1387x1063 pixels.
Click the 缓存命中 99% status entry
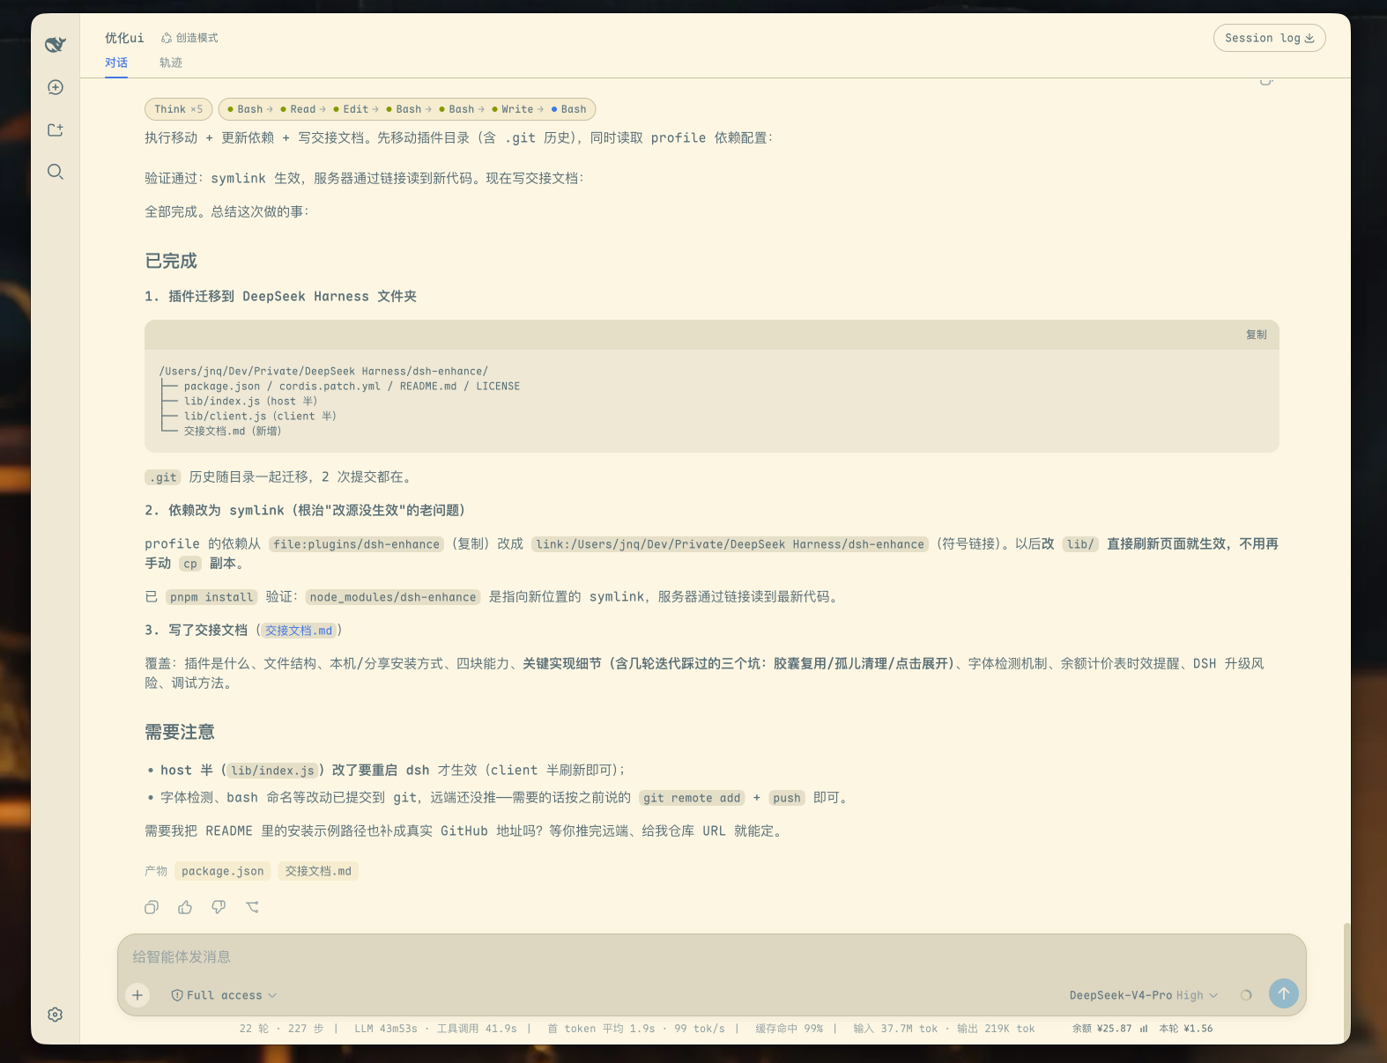click(790, 1029)
